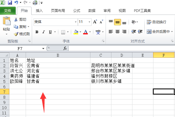Open the 文件 tab
175x117 pixels.
pos(8,11)
